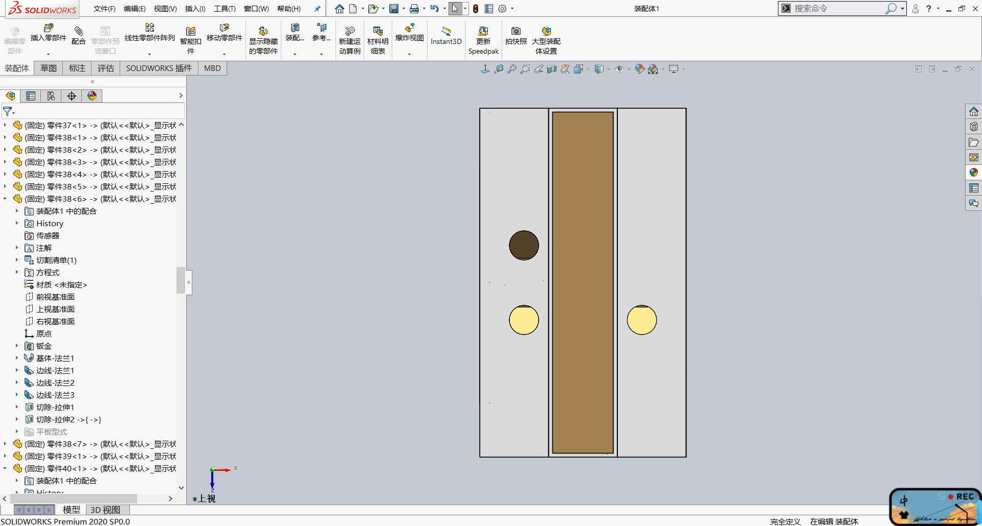The width and height of the screenshot is (982, 526).
Task: Click the Save floppy disk icon
Action: 393,9
